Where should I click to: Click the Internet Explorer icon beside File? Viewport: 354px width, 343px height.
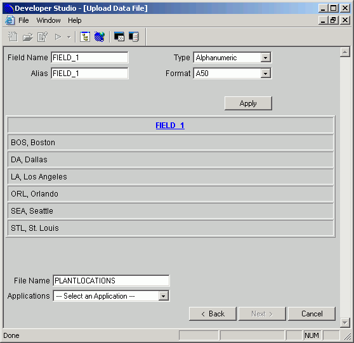10,20
